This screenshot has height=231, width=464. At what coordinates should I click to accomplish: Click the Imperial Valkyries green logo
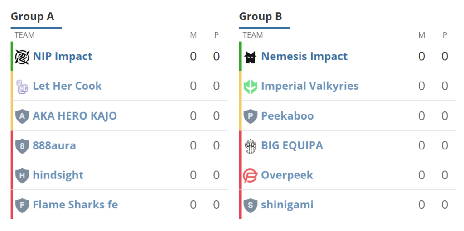[x=250, y=86]
